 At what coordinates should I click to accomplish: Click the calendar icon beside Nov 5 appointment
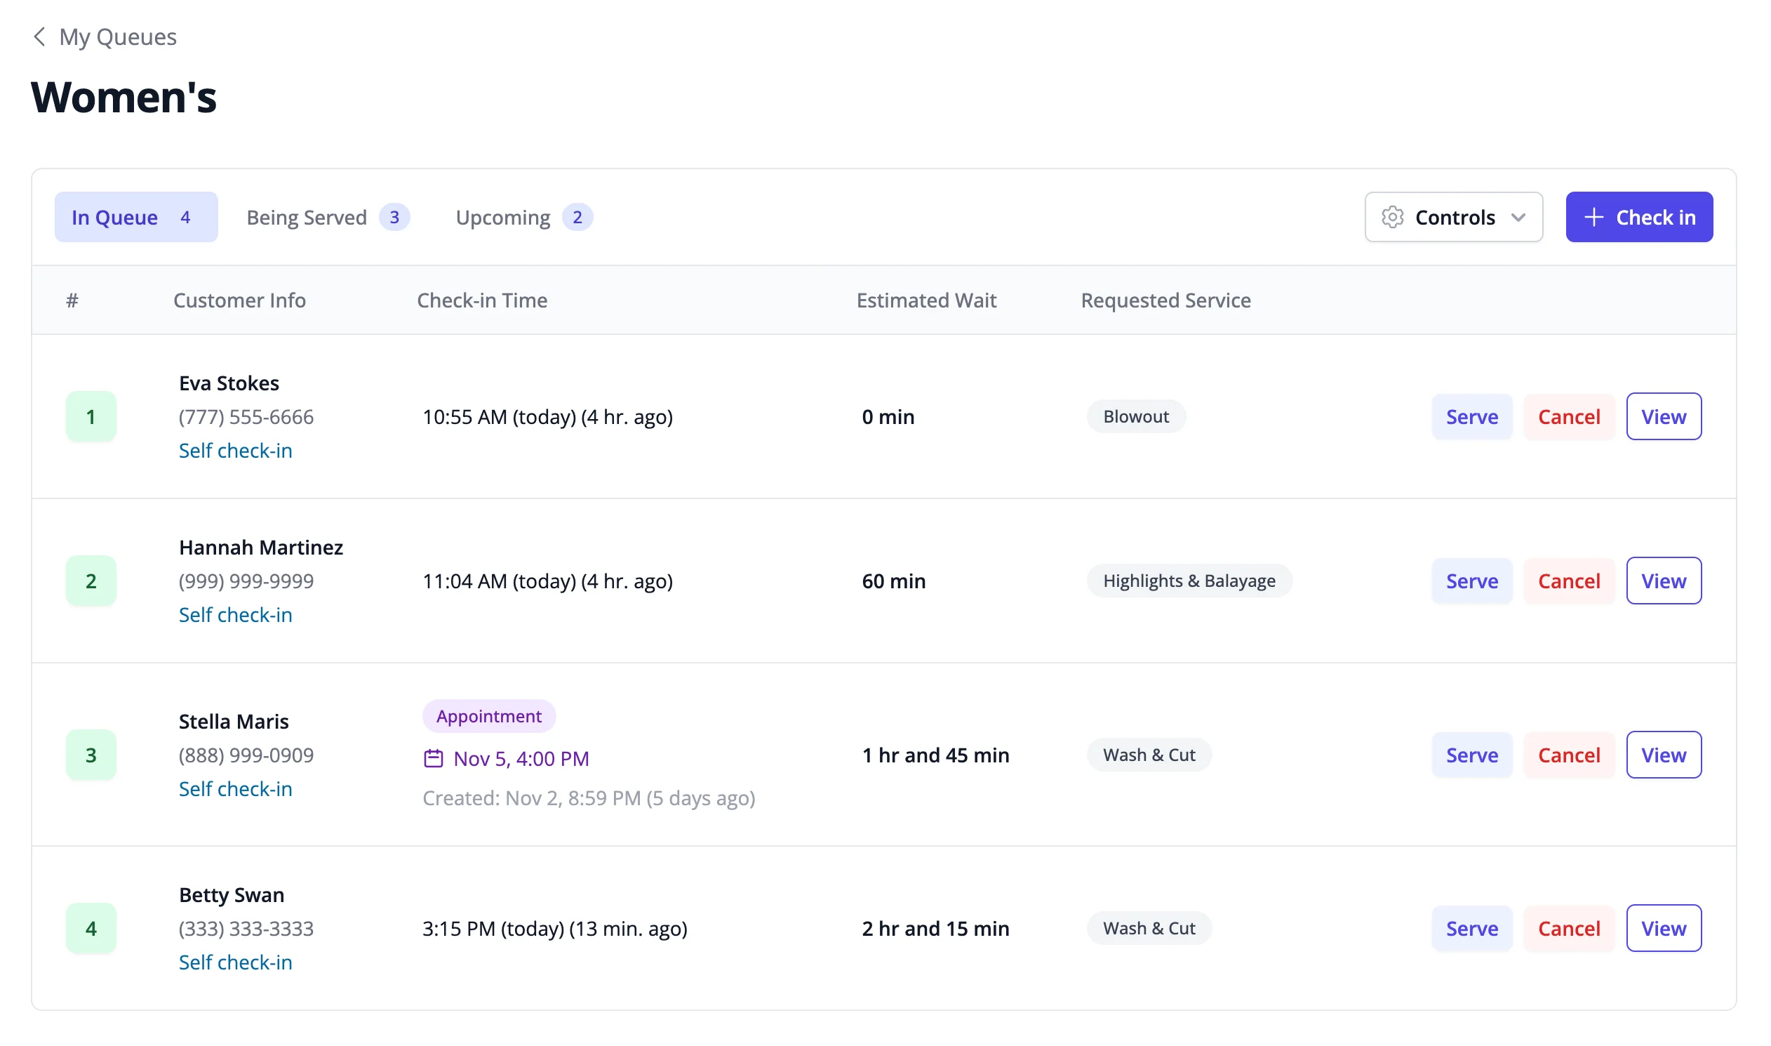pos(434,758)
